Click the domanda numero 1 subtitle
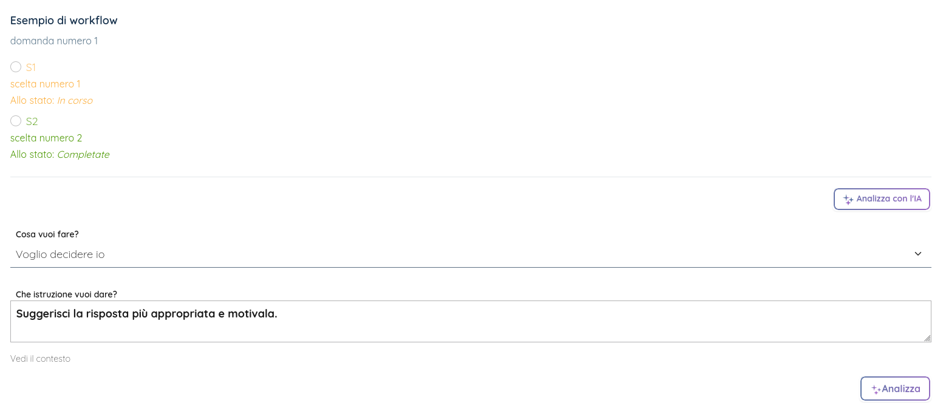Viewport: 946px width, 414px height. pyautogui.click(x=54, y=41)
